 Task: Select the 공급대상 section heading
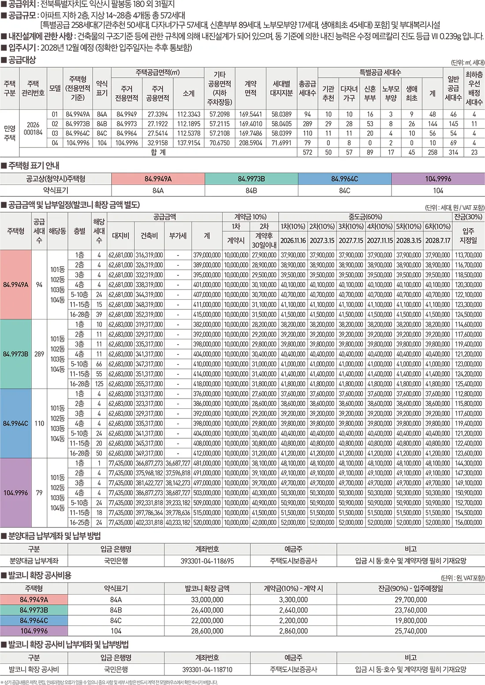(19, 60)
